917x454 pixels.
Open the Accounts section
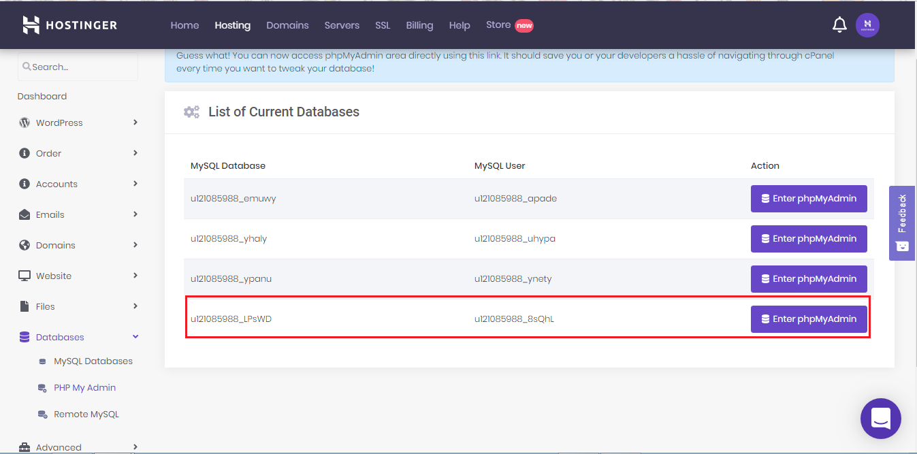coord(57,184)
